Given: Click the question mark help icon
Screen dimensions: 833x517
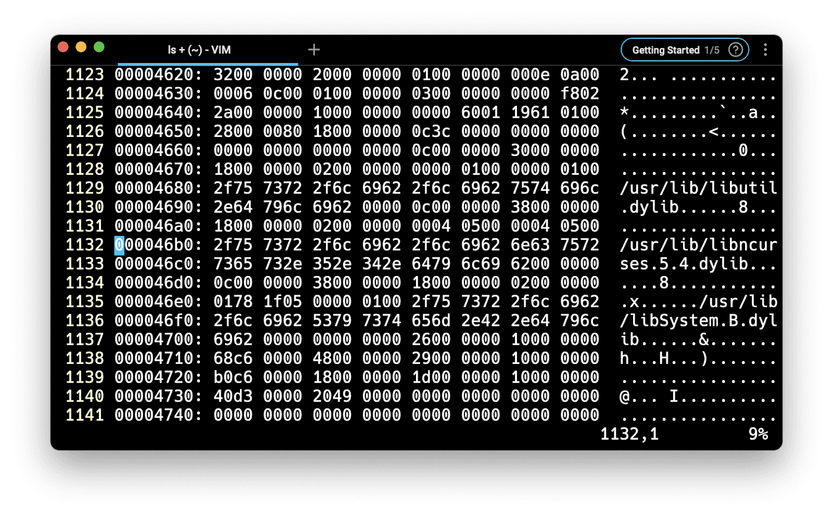Looking at the screenshot, I should pos(735,50).
